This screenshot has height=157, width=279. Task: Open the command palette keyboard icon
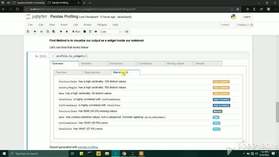[127, 32]
